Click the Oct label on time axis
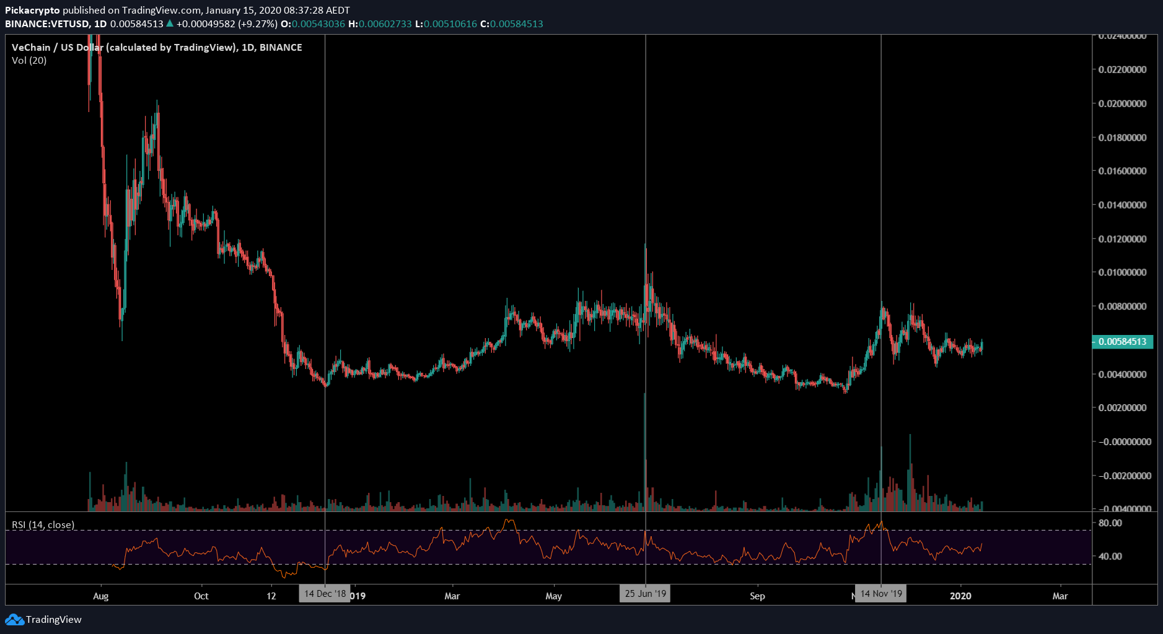Screen dimensions: 1163x634 [201, 596]
